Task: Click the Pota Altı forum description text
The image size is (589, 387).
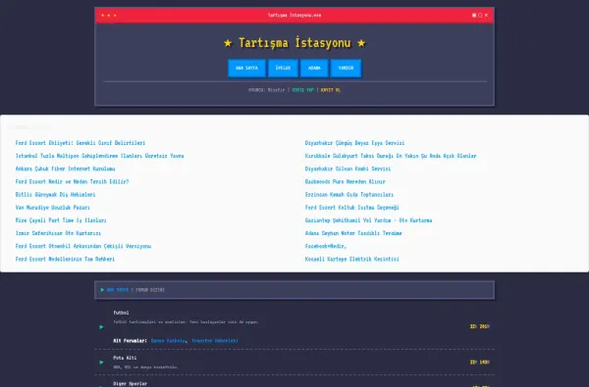Action: pos(145,367)
